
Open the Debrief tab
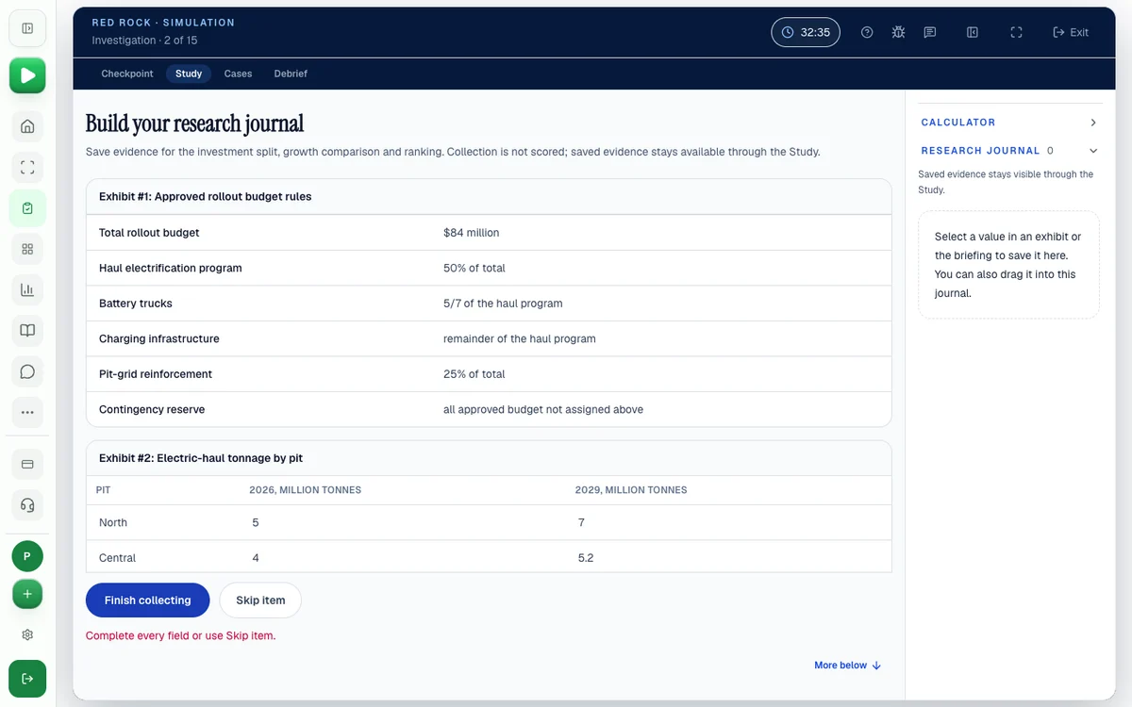291,74
